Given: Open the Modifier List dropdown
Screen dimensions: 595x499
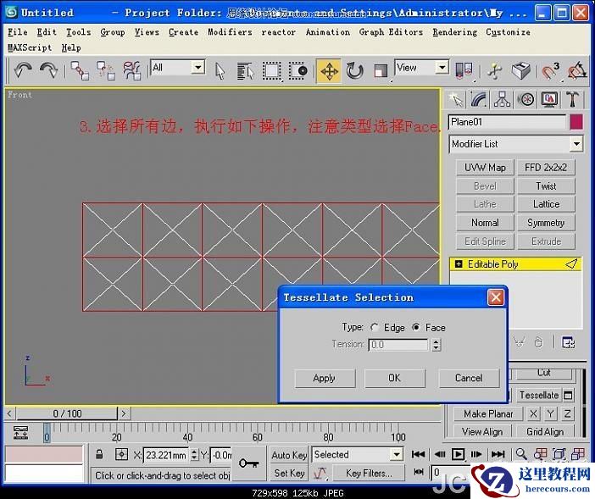Looking at the screenshot, I should click(576, 144).
